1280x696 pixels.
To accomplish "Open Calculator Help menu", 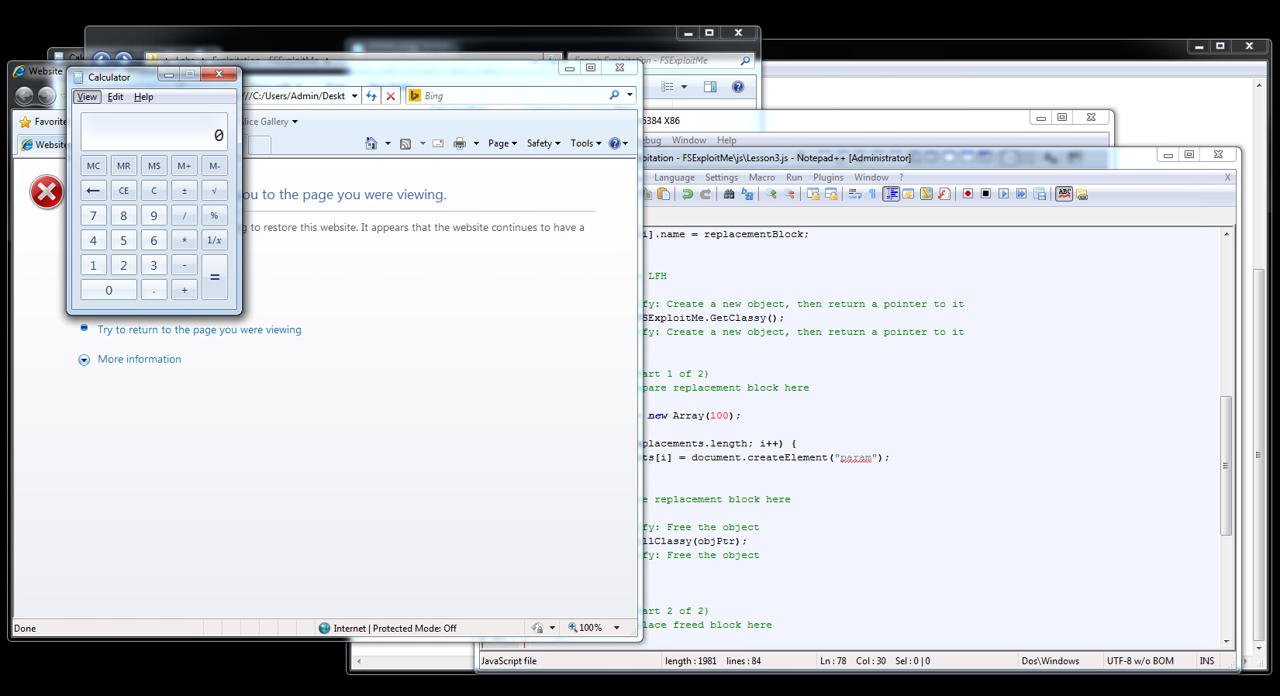I will (x=143, y=97).
